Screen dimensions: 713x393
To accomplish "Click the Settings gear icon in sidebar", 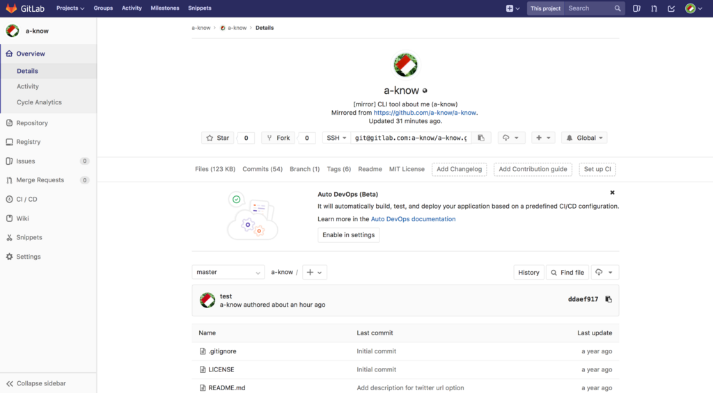I will pyautogui.click(x=9, y=256).
